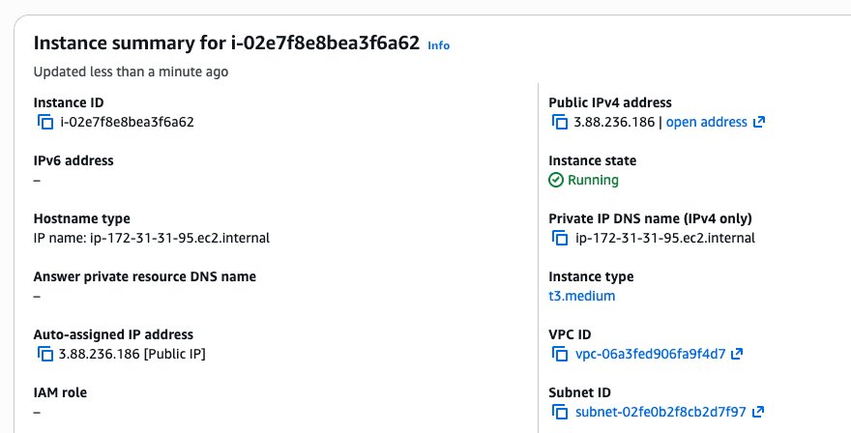Screen dimensions: 851x433
Task: Copy the Private IP DNS name
Action: click(559, 238)
